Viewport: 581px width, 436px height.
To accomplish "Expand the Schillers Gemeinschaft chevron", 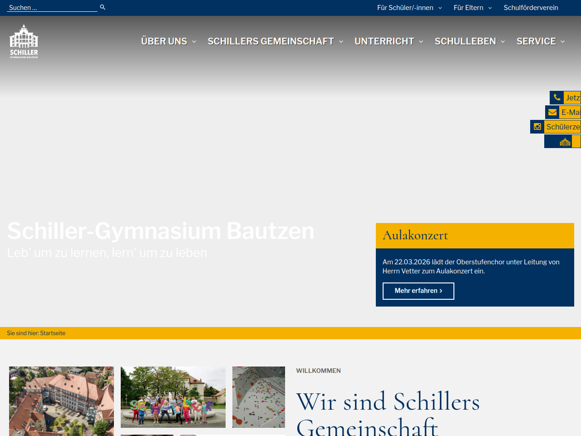I will point(341,41).
